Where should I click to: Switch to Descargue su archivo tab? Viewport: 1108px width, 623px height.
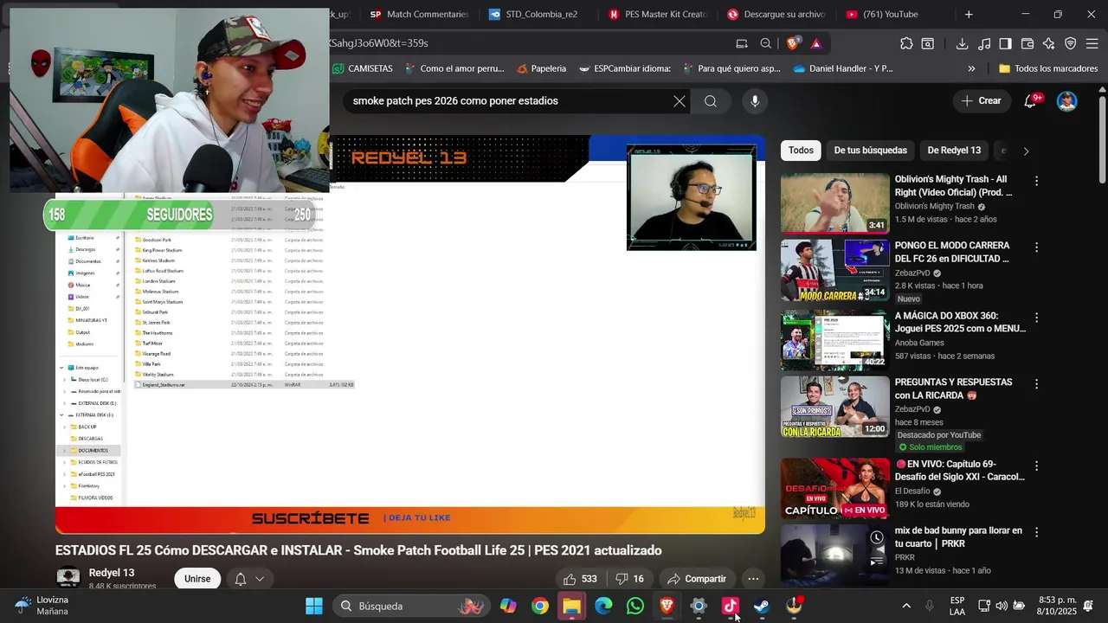tap(777, 15)
